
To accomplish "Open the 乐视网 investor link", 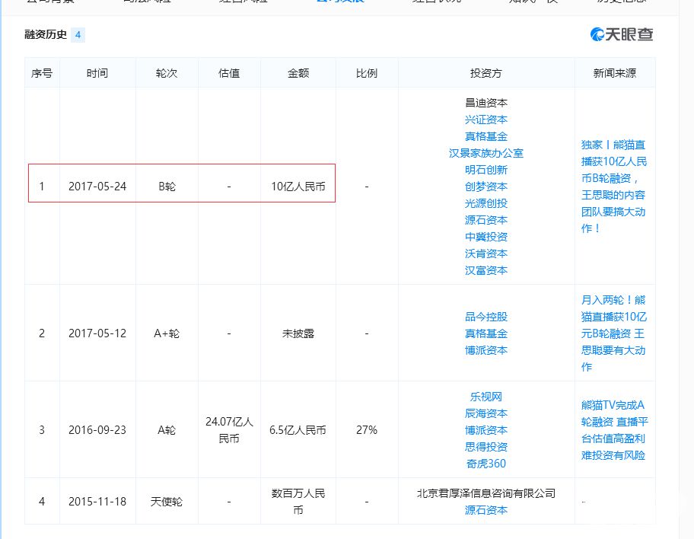I will [486, 397].
